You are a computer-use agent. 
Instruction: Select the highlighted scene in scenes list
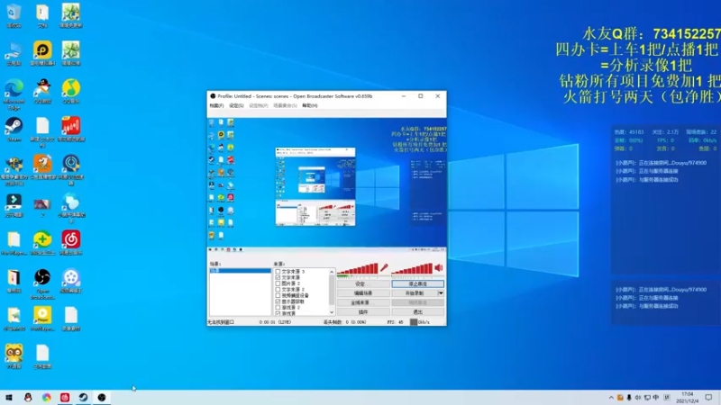click(240, 271)
